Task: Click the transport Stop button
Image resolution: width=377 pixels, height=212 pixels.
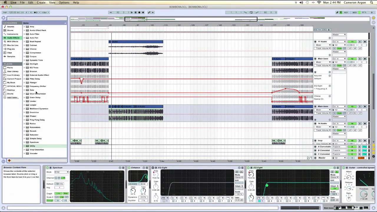Action: pos(135,12)
